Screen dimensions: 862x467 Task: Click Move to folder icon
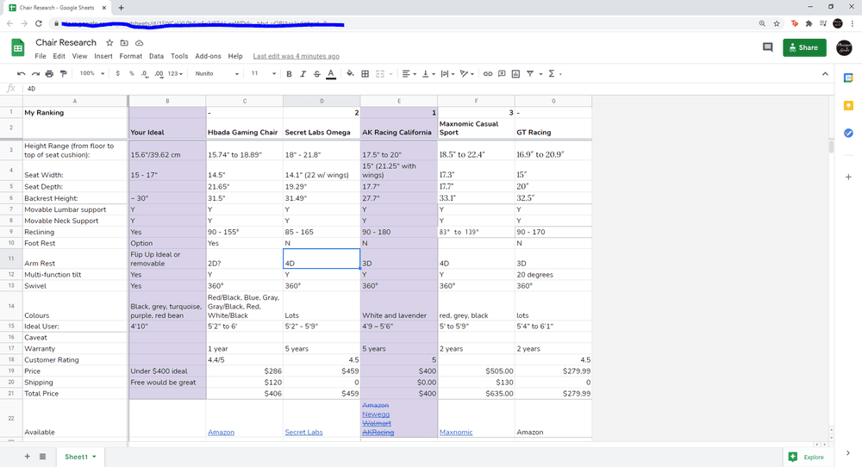(124, 43)
